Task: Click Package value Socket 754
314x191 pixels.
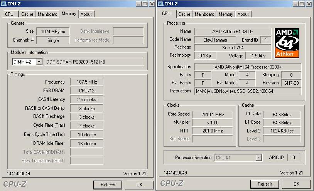Action: [233, 48]
